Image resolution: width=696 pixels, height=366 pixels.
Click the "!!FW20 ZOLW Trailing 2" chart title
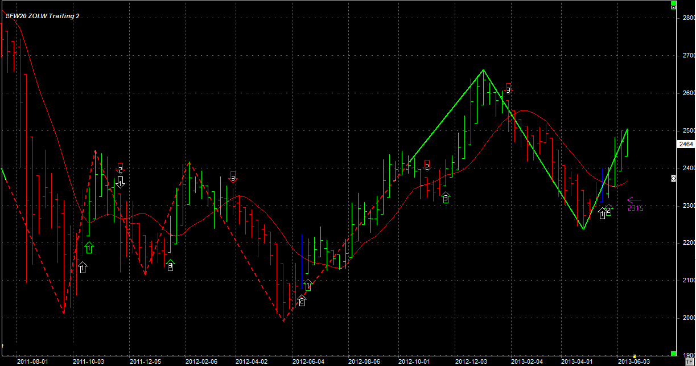click(x=43, y=17)
